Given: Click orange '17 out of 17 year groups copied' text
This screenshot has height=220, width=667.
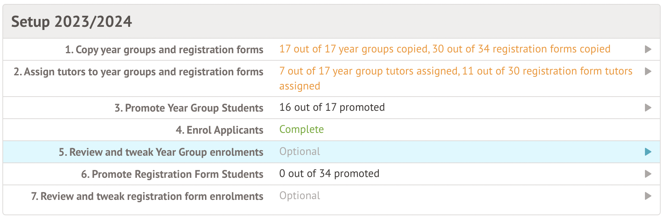Looking at the screenshot, I should 354,49.
